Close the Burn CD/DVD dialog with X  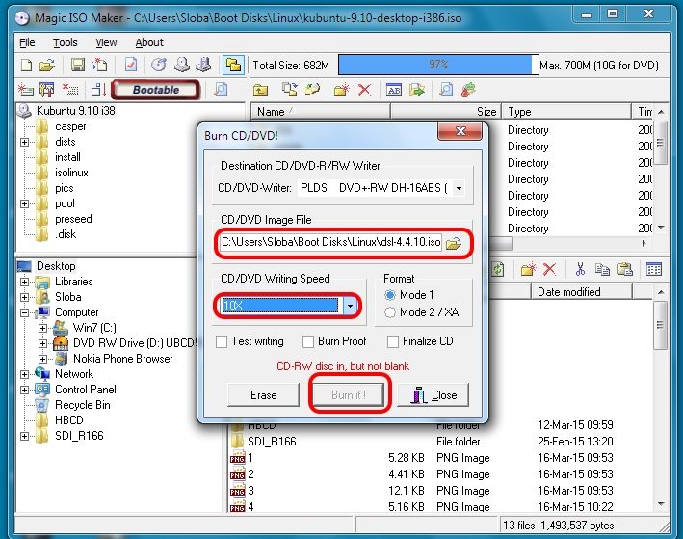[460, 131]
